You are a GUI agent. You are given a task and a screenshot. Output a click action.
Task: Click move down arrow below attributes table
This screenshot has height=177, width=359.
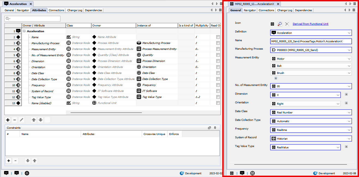pos(41,120)
